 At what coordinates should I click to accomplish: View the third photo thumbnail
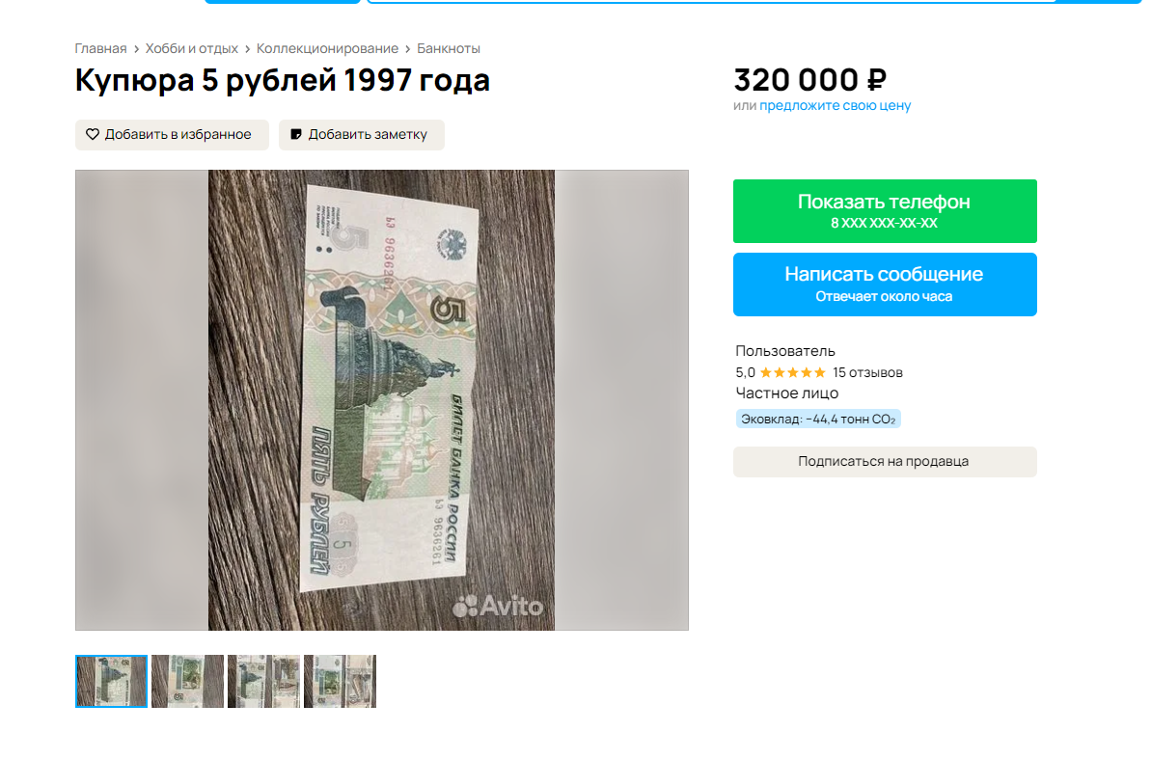click(x=264, y=681)
